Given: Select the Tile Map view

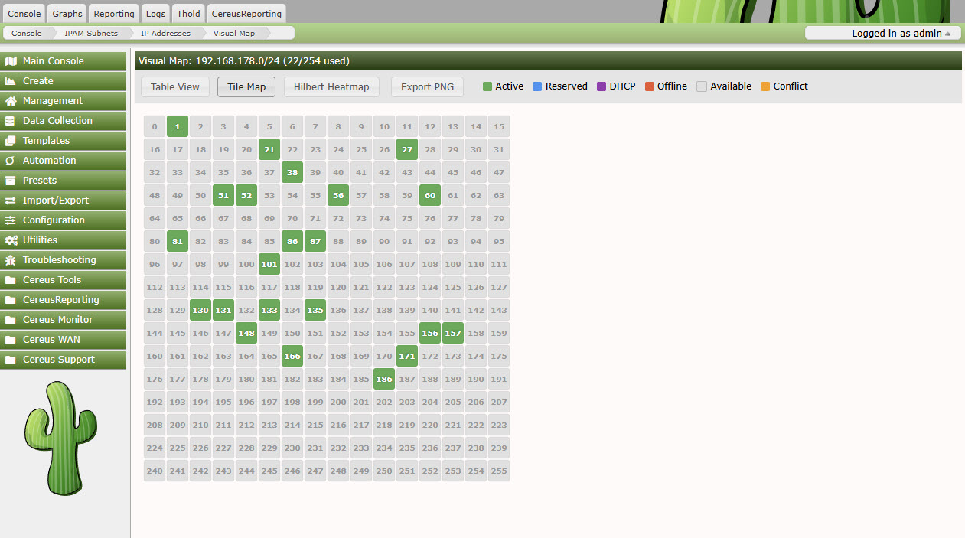Looking at the screenshot, I should point(246,87).
